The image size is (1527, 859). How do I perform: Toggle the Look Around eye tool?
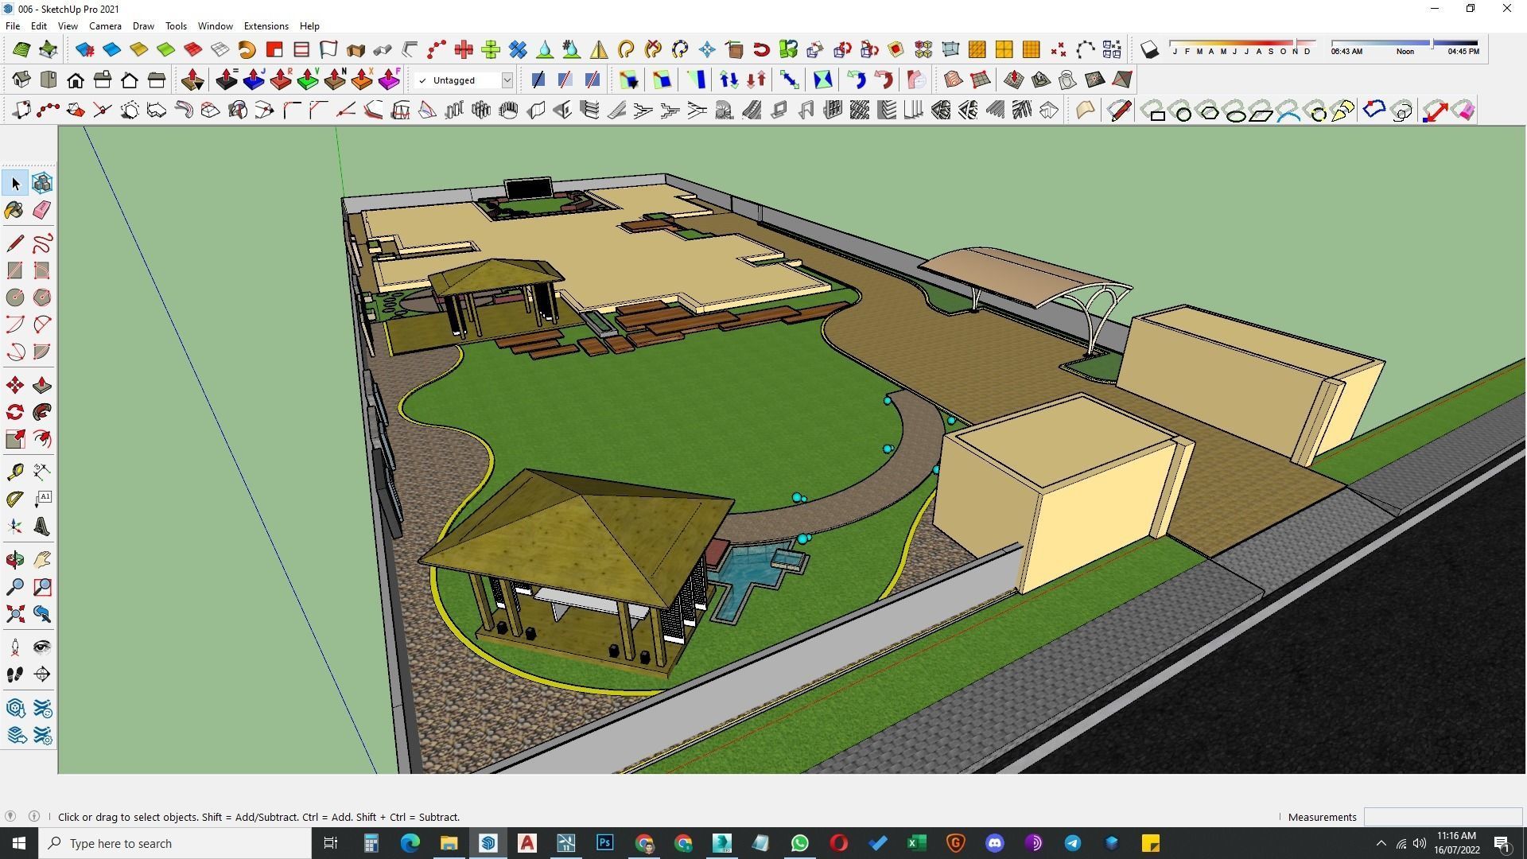pyautogui.click(x=42, y=647)
